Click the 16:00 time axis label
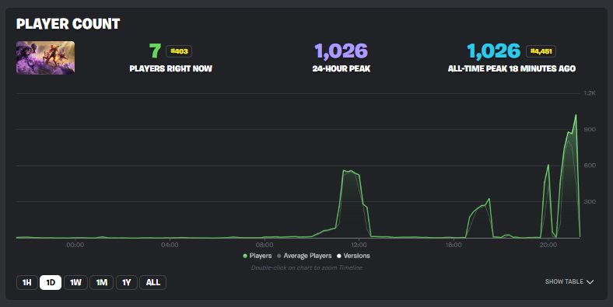613x307 pixels. point(454,245)
